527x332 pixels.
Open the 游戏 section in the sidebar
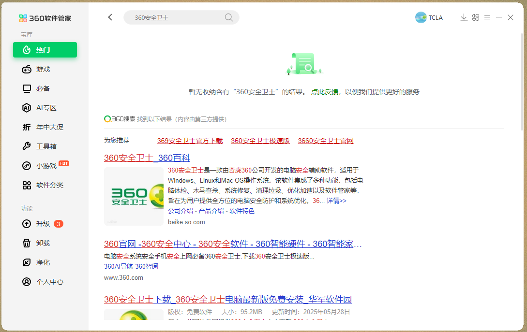pyautogui.click(x=45, y=69)
